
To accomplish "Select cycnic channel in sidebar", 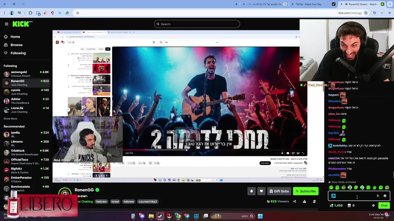I will [x=26, y=92].
